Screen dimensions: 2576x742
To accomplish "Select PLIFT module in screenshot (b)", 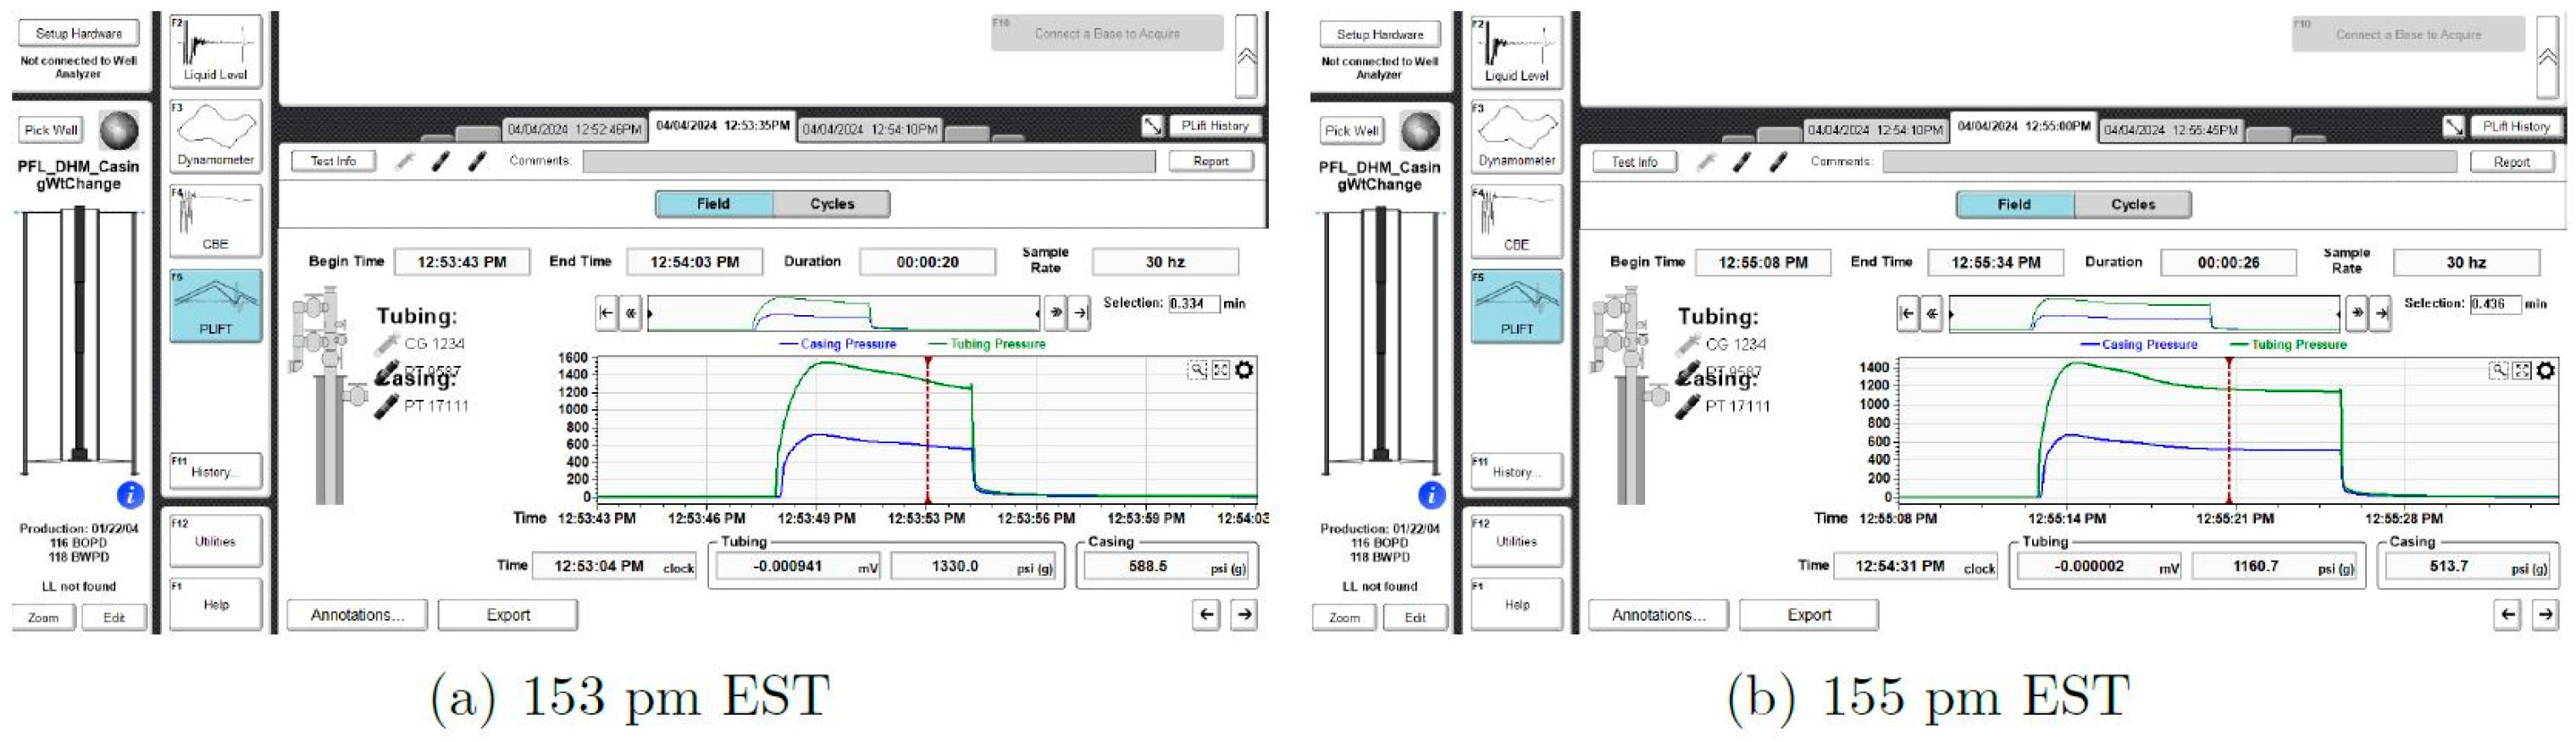I will click(x=1516, y=307).
